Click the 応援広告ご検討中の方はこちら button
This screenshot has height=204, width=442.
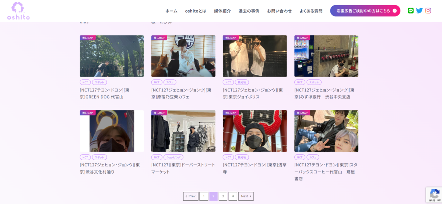[365, 11]
